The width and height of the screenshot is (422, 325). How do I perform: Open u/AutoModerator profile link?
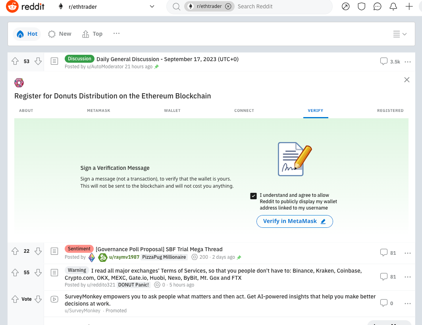tap(105, 66)
